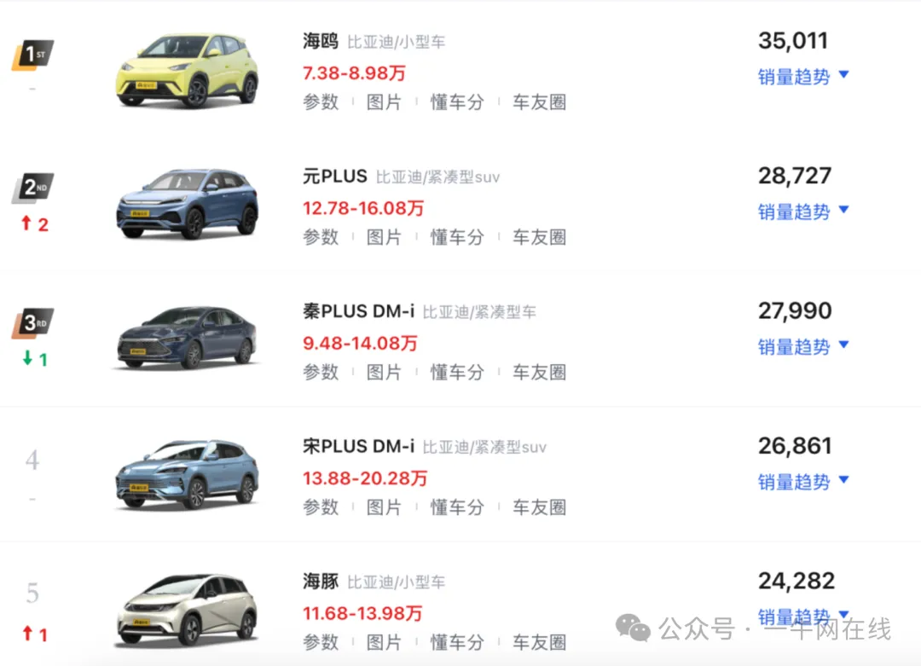Expand 销量趋势 for 海鸥
This screenshot has width=921, height=666.
pos(803,77)
